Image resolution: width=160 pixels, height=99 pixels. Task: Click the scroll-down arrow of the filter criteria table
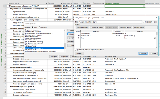[x=157, y=47]
